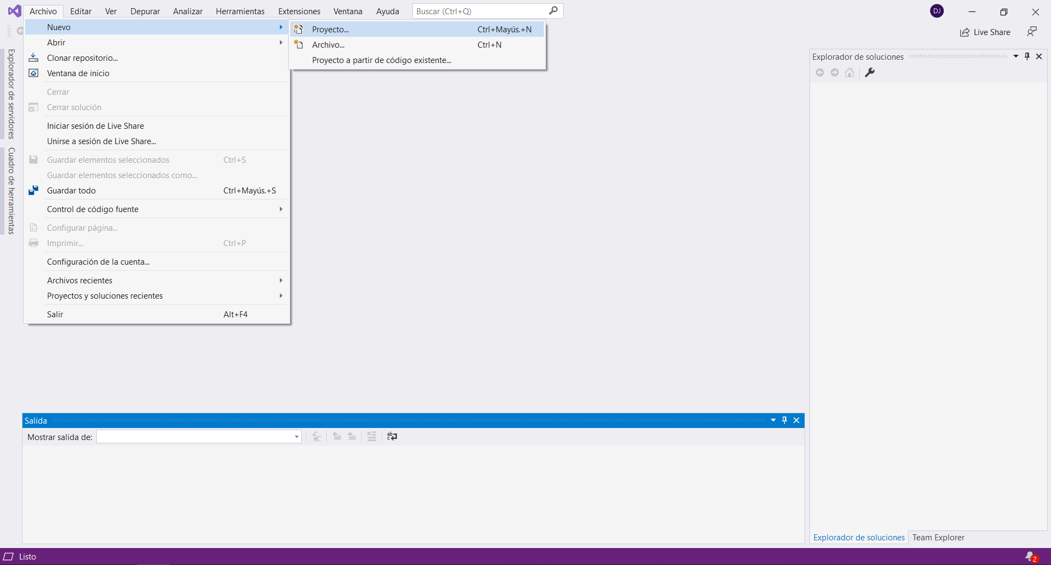Click Guardar todo in Archivo menu
The height and width of the screenshot is (565, 1051).
click(x=71, y=191)
